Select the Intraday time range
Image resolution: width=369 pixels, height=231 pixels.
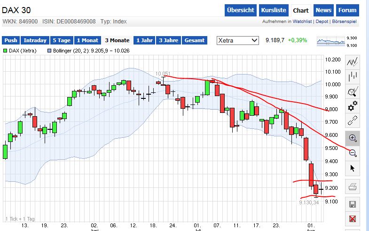pyautogui.click(x=35, y=40)
